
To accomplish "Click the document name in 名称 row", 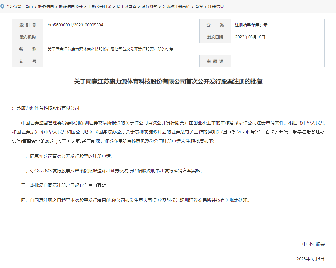I will click(x=110, y=49).
